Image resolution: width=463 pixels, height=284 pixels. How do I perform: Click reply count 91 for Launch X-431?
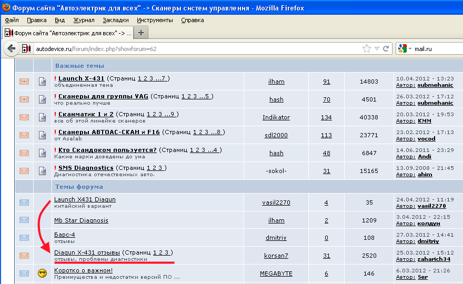click(326, 82)
